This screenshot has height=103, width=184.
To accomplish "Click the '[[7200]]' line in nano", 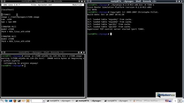I will click(x=6, y=15).
